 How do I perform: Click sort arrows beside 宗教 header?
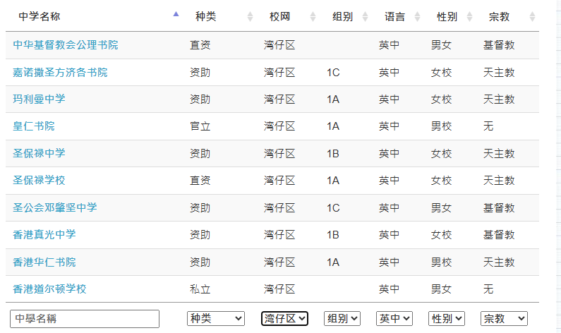(x=532, y=16)
